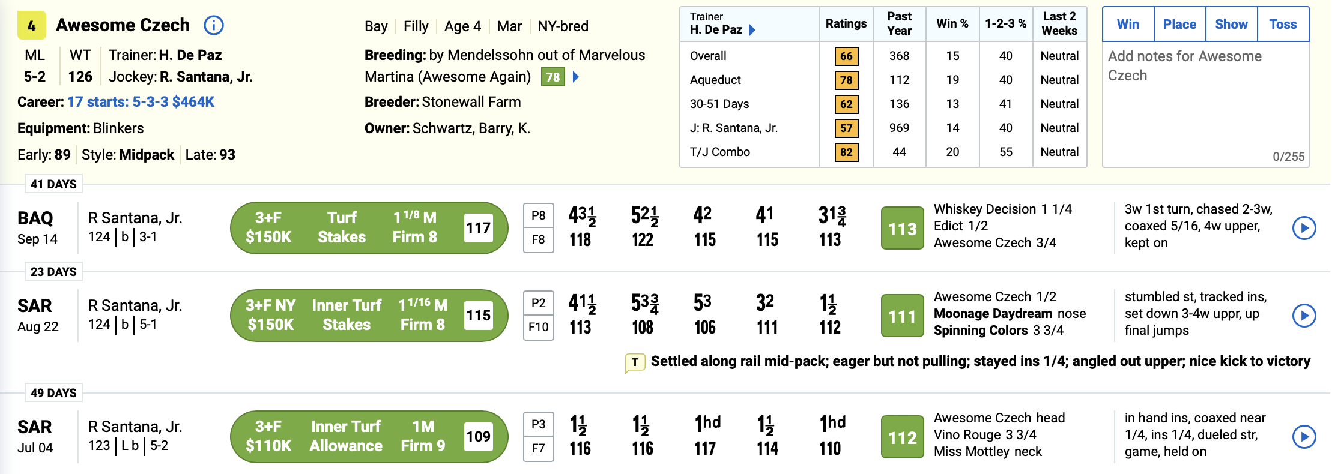
Task: Mark horse as Show pick
Action: pyautogui.click(x=1231, y=25)
